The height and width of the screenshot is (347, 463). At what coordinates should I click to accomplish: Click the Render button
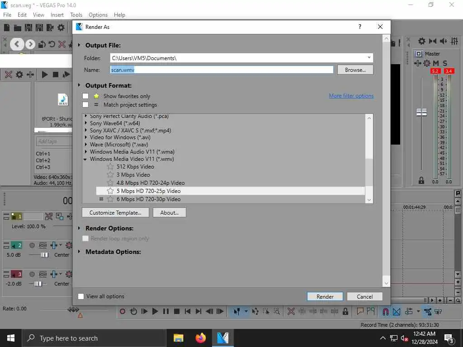325,296
